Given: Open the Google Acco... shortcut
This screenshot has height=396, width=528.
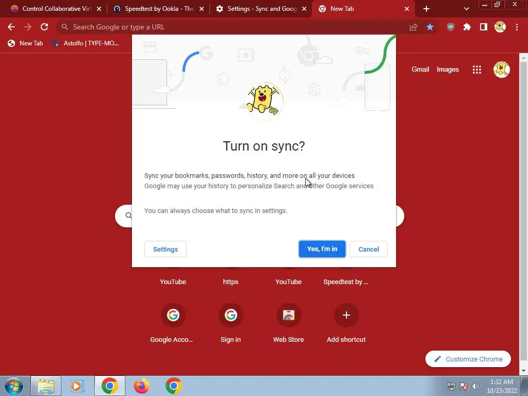Looking at the screenshot, I should (173, 322).
